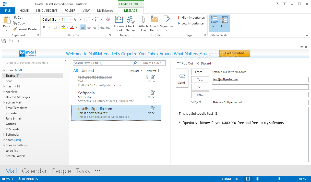Open the Attach Item menu
This screenshot has width=311, height=182.
154,24
